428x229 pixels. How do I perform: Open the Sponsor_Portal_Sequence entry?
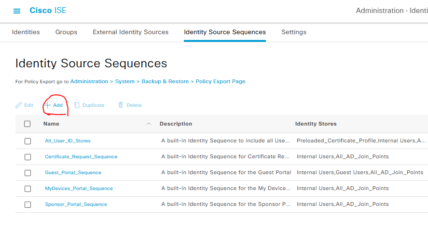click(x=76, y=204)
